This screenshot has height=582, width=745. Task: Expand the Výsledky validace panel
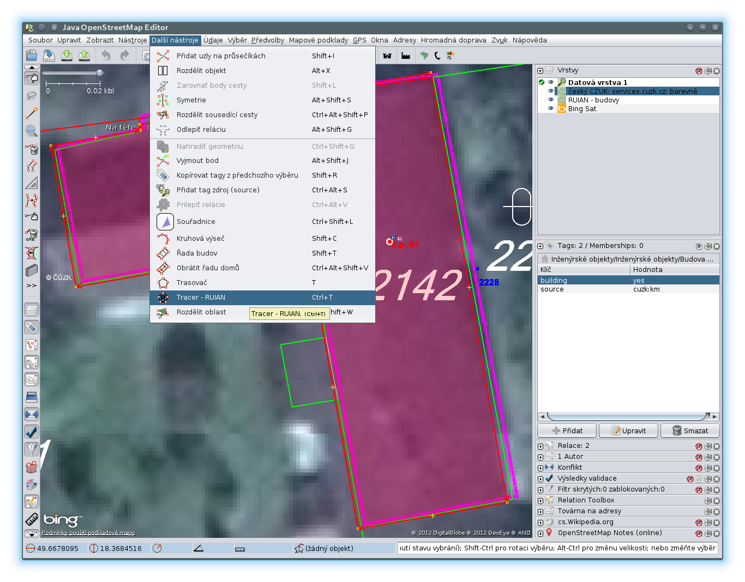(540, 478)
